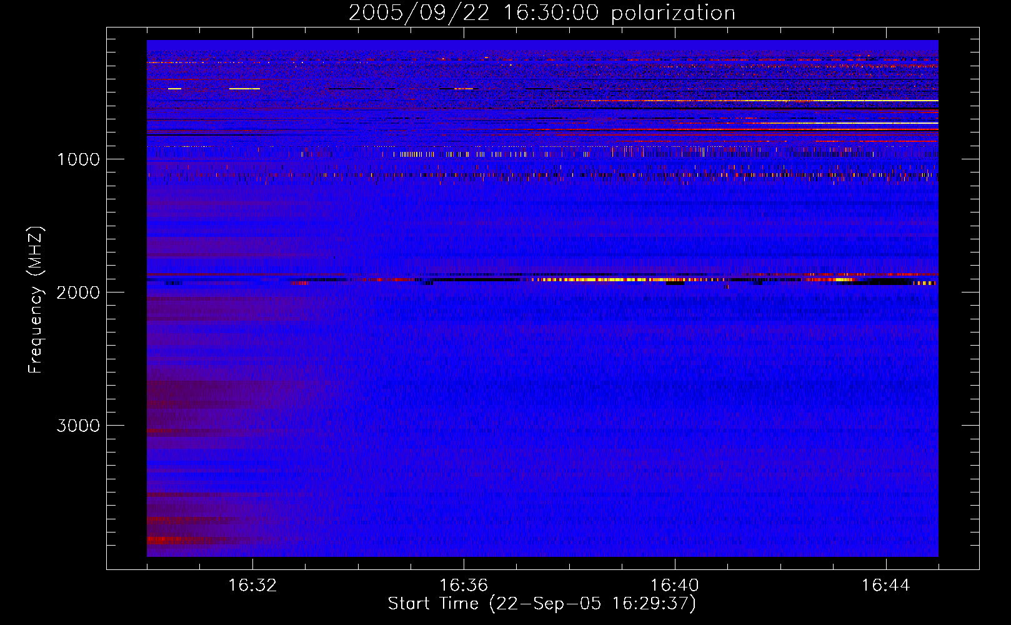Click the '16:36' time tick label

(464, 586)
